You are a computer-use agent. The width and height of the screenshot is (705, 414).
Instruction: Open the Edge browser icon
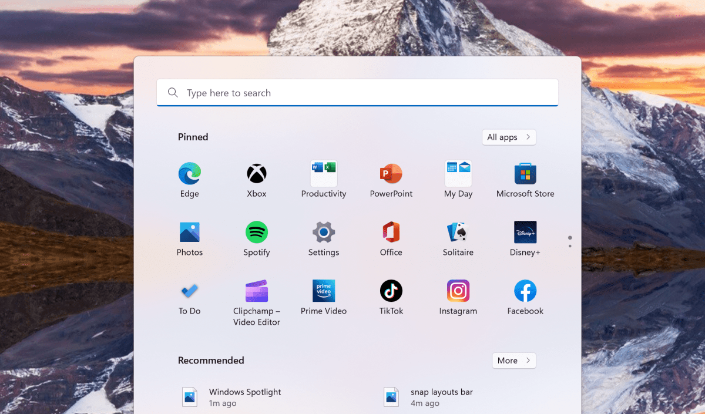pos(190,174)
